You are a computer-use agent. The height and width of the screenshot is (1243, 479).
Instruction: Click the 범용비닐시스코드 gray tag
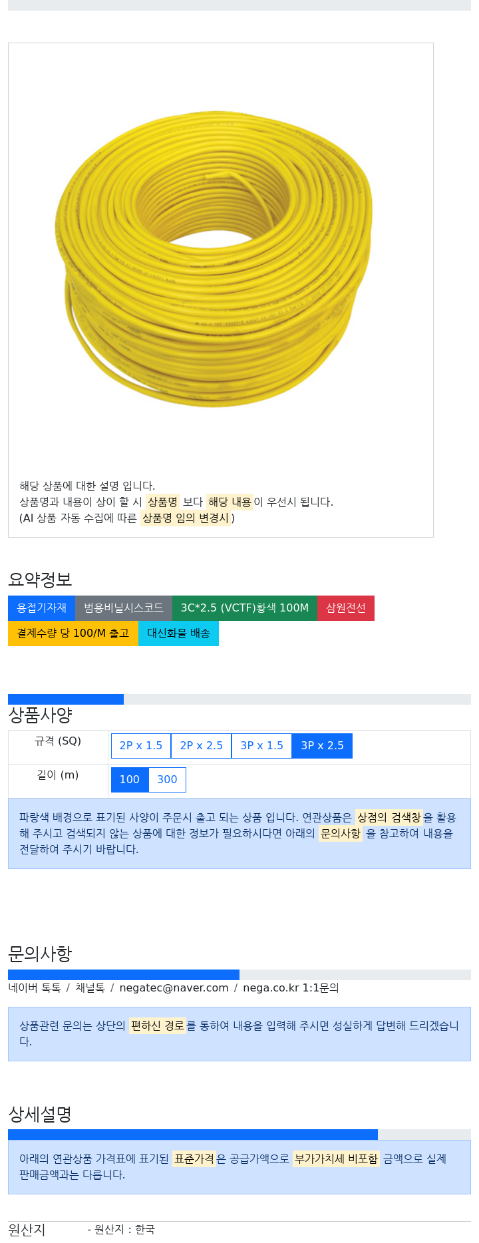point(124,608)
